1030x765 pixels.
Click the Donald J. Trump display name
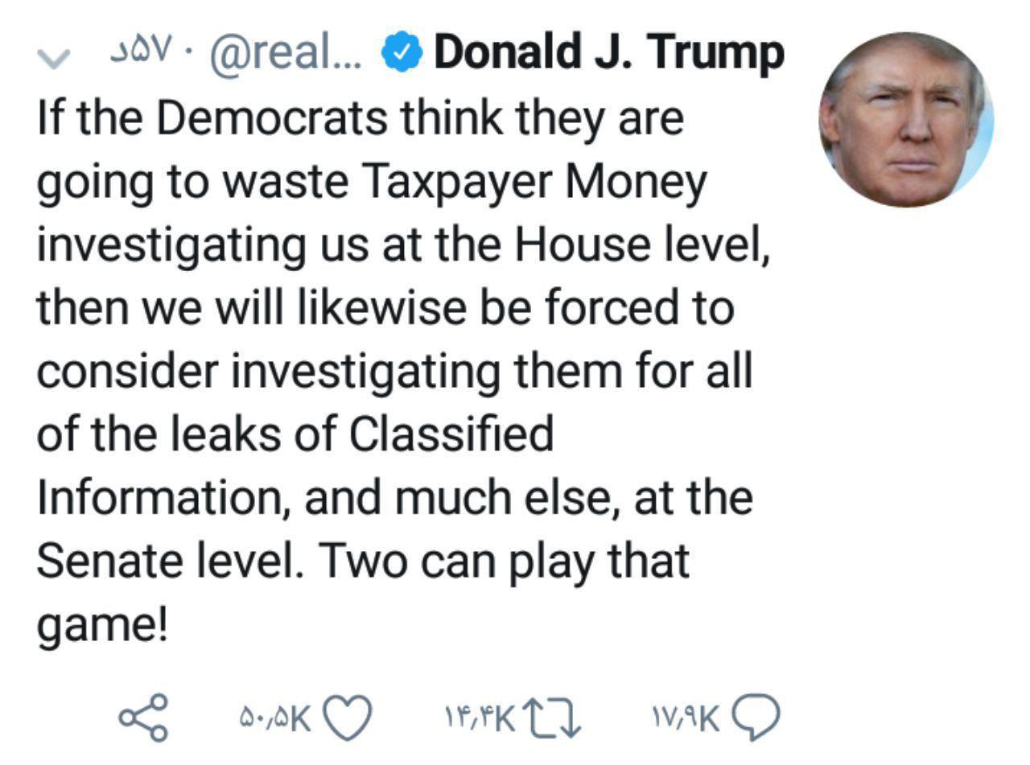(x=608, y=53)
